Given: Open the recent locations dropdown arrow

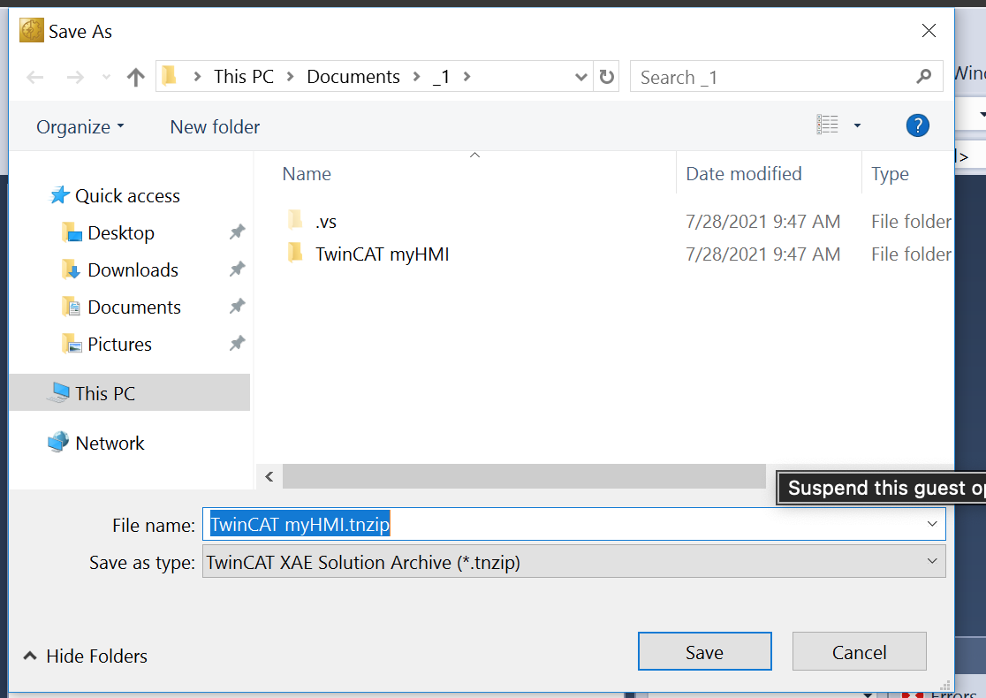Looking at the screenshot, I should (x=106, y=78).
